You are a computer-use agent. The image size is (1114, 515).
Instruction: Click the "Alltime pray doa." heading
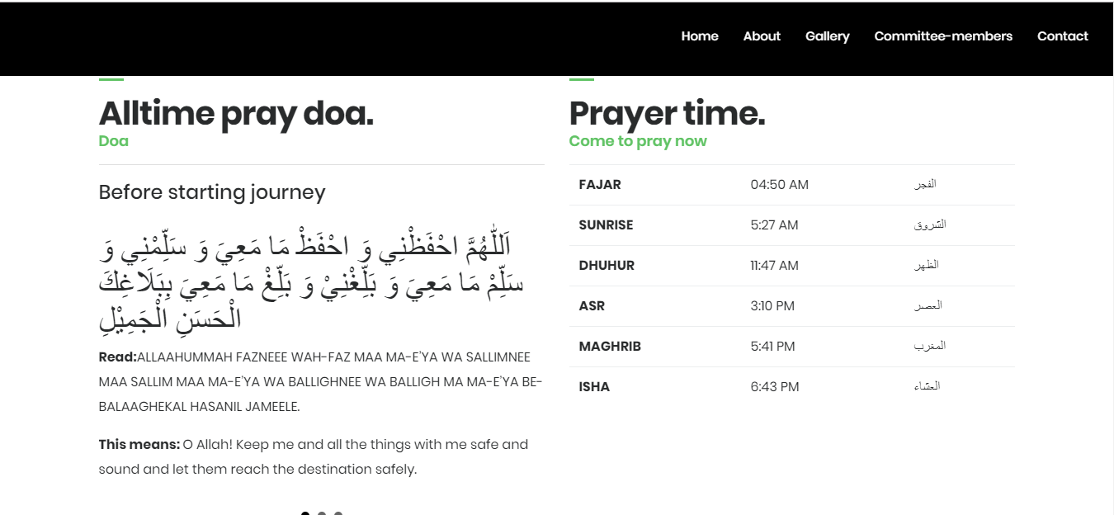tap(236, 113)
